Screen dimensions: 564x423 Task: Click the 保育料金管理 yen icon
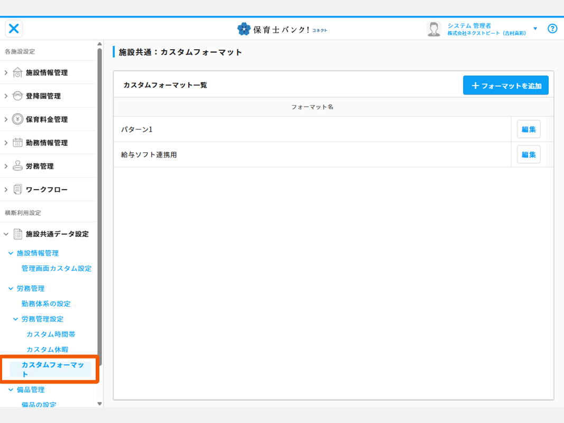tap(17, 119)
